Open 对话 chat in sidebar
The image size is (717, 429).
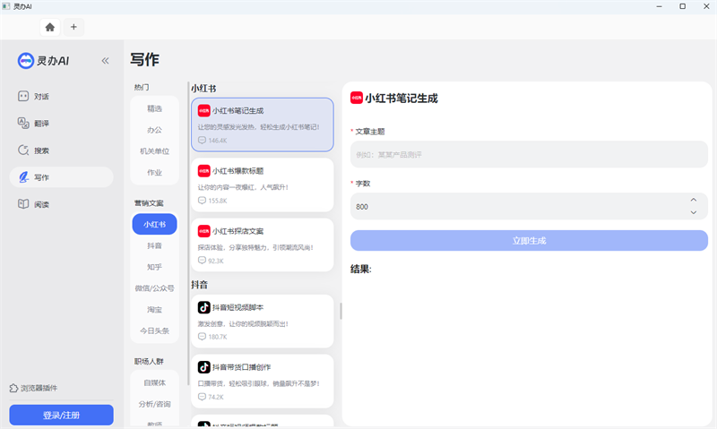pyautogui.click(x=61, y=97)
